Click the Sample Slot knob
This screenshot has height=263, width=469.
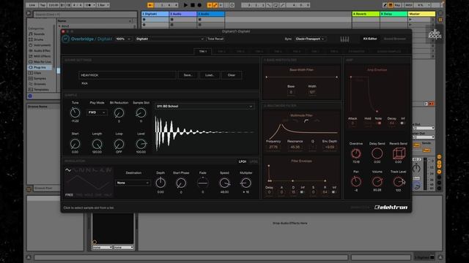click(141, 113)
